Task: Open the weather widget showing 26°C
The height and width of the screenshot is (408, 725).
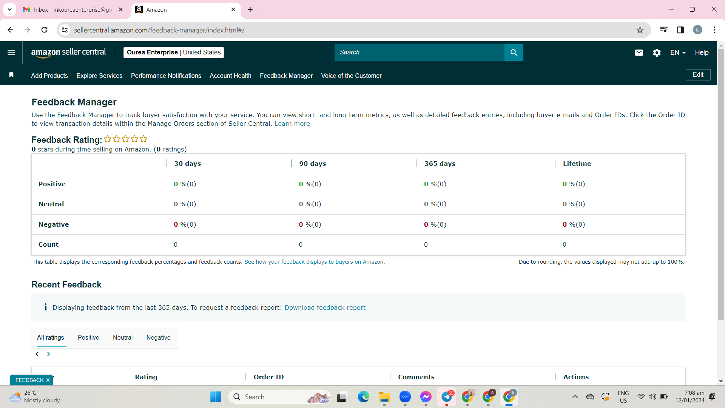Action: [x=35, y=397]
